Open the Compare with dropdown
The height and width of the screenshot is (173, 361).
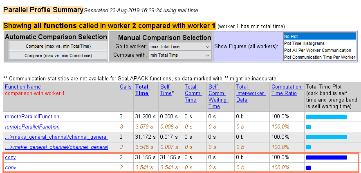(x=180, y=55)
